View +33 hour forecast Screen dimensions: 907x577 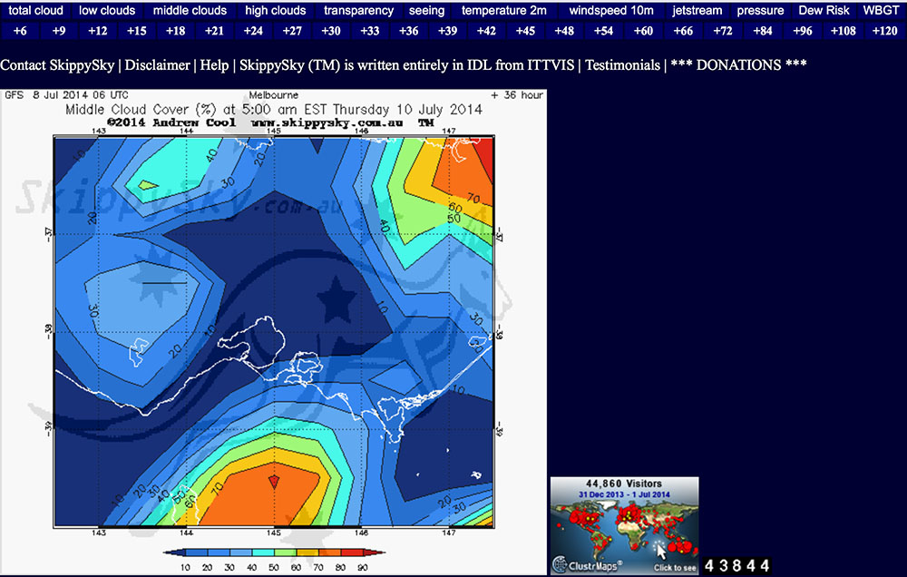point(370,31)
